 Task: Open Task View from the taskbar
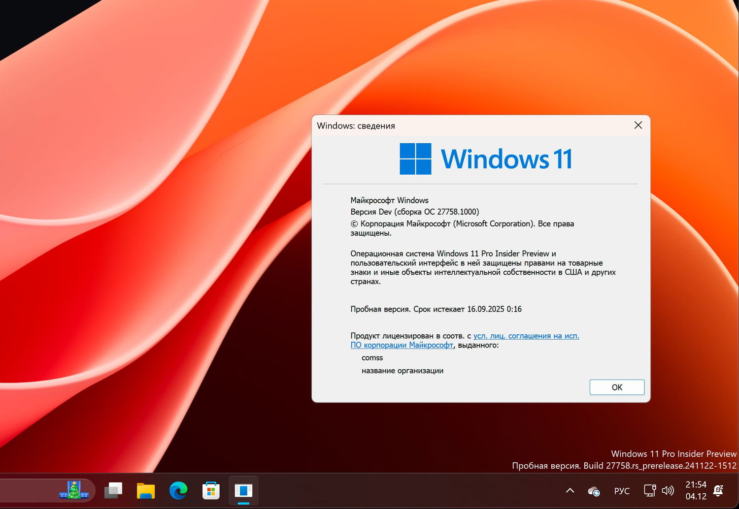(113, 490)
